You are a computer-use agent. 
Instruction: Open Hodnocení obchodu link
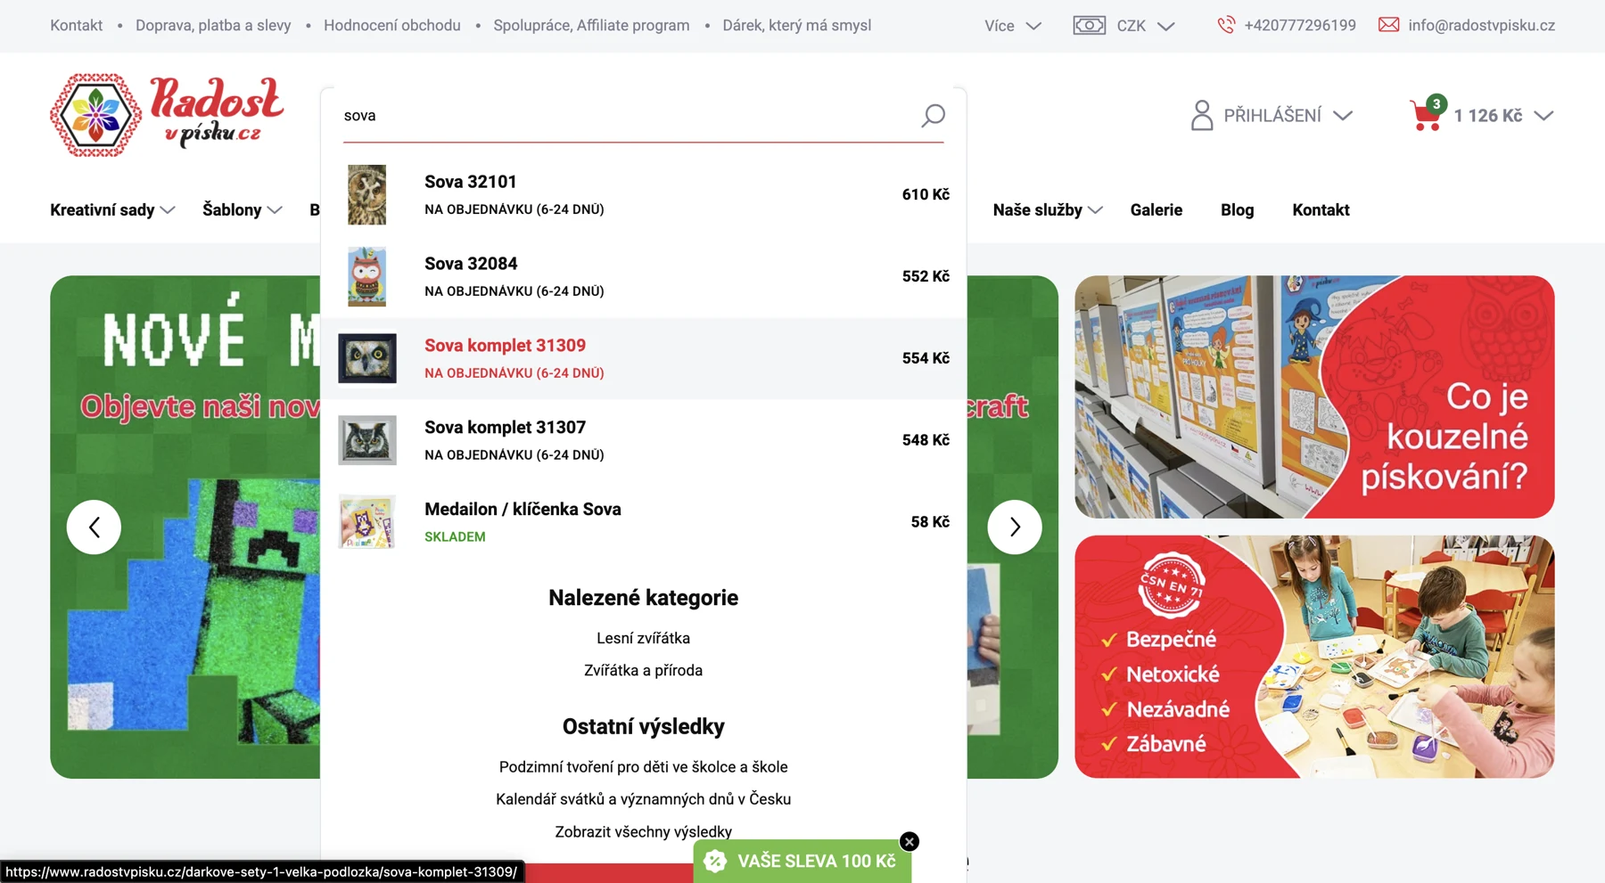coord(392,26)
